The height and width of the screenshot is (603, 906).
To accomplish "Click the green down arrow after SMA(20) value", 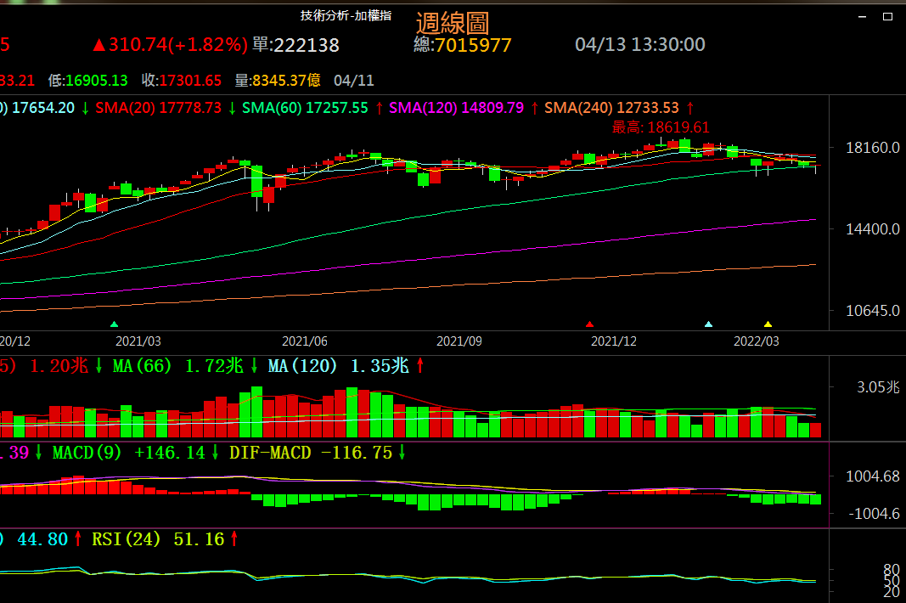I will (x=232, y=108).
